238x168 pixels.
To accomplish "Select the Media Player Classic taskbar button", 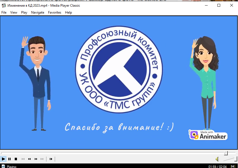I will point(8,166).
